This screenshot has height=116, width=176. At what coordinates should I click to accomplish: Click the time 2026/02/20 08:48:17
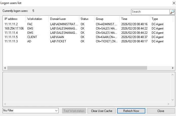click(134, 41)
